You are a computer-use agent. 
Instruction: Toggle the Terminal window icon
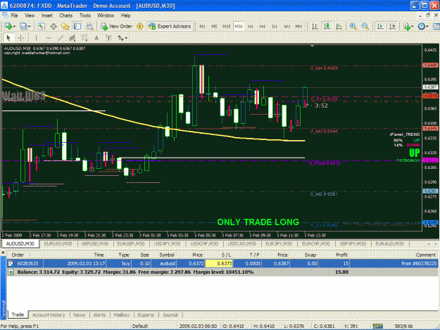click(x=77, y=26)
